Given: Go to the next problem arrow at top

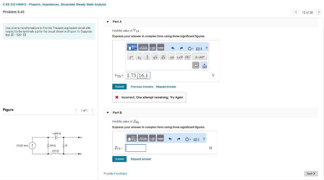Looking at the screenshot, I should [x=319, y=12].
